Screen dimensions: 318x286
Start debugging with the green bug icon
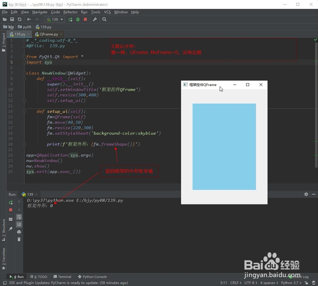coord(78,19)
